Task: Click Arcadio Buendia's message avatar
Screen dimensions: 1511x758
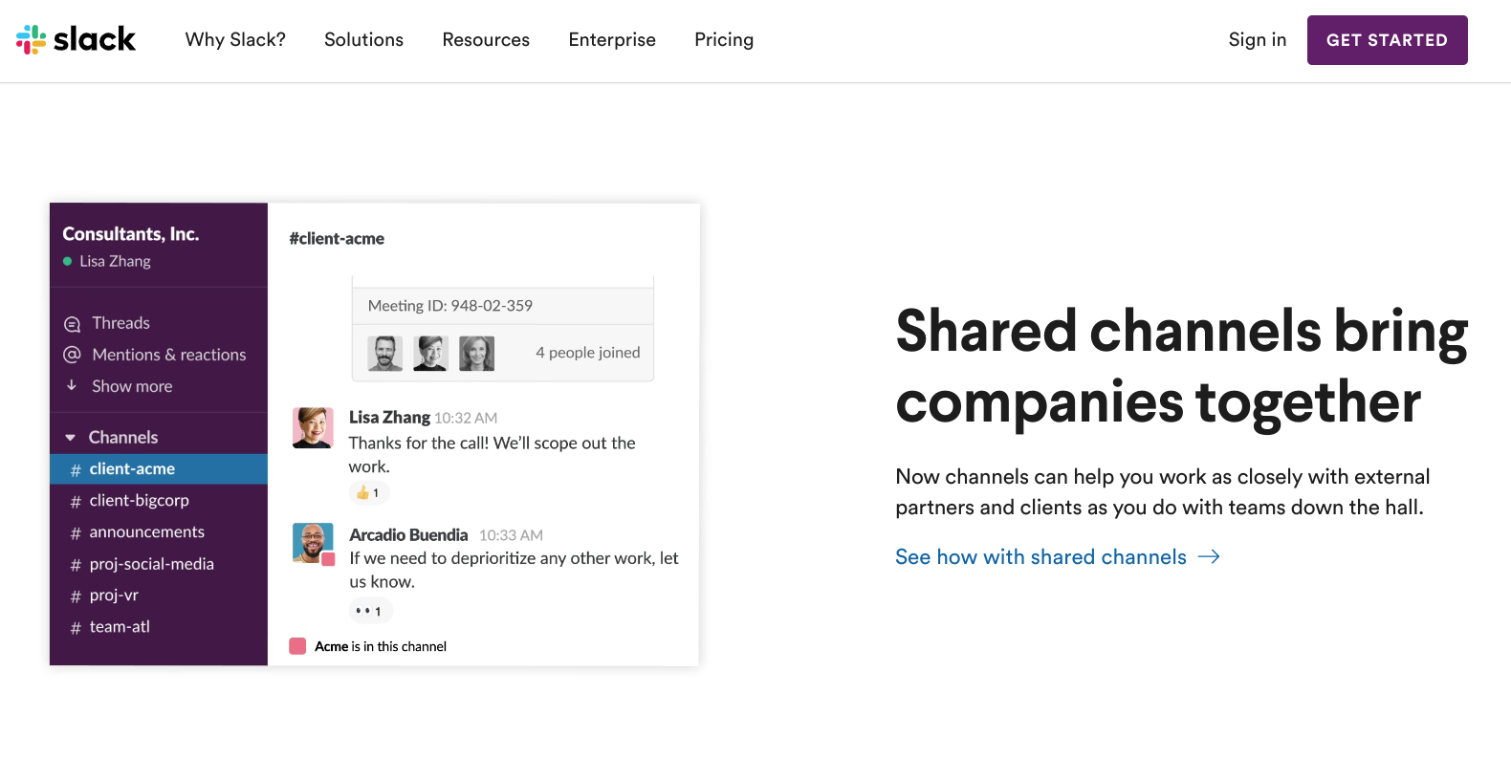Action: (x=313, y=543)
